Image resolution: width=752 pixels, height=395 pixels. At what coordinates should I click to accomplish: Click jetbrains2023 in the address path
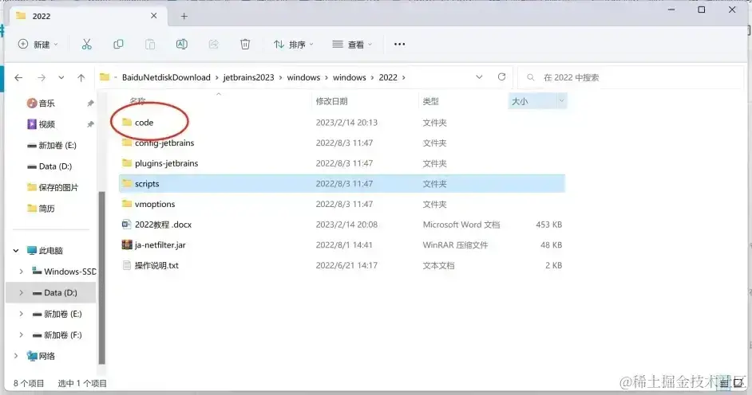coord(248,77)
